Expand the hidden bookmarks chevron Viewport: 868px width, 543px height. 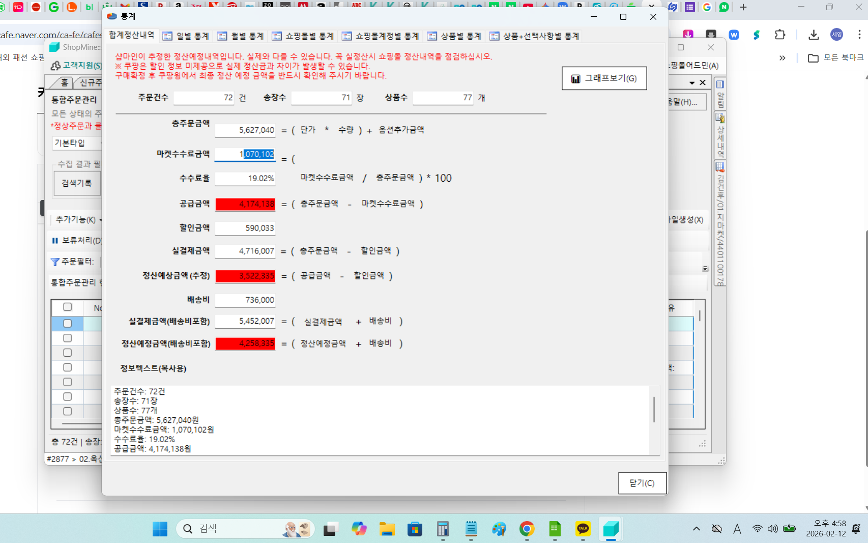[x=782, y=58]
